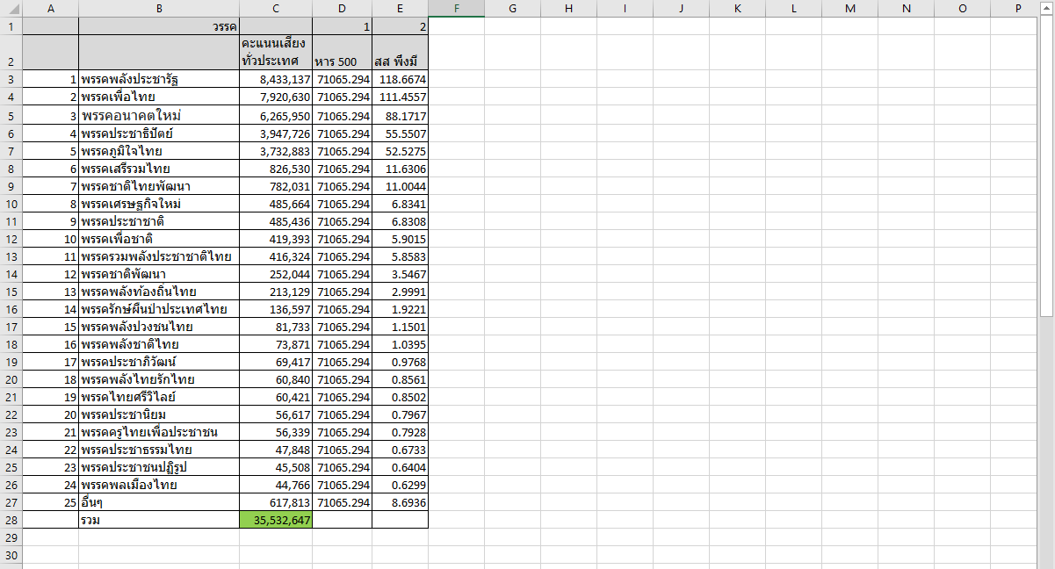Click 71065.294 in row 27
The height and width of the screenshot is (569, 1055).
[342, 501]
